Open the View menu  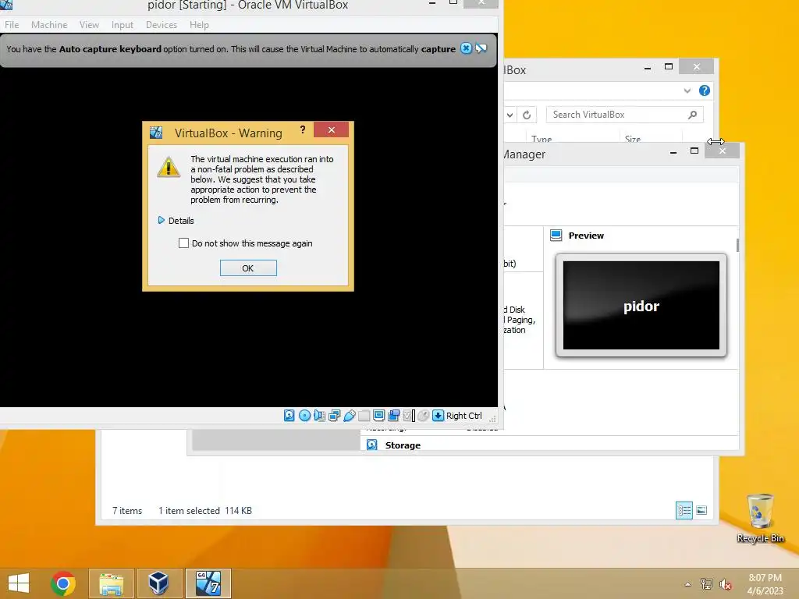tap(89, 24)
